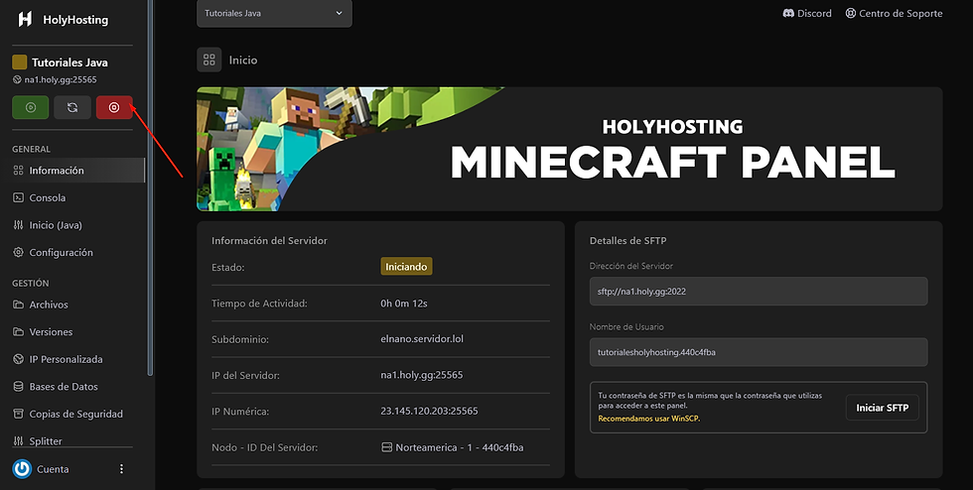Click the sidebar address na1.holy.gg:25565

click(x=61, y=79)
